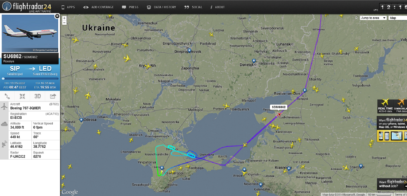
Task: Toggle 5 MIN DELAY FAA data legend
Action: [401, 106]
